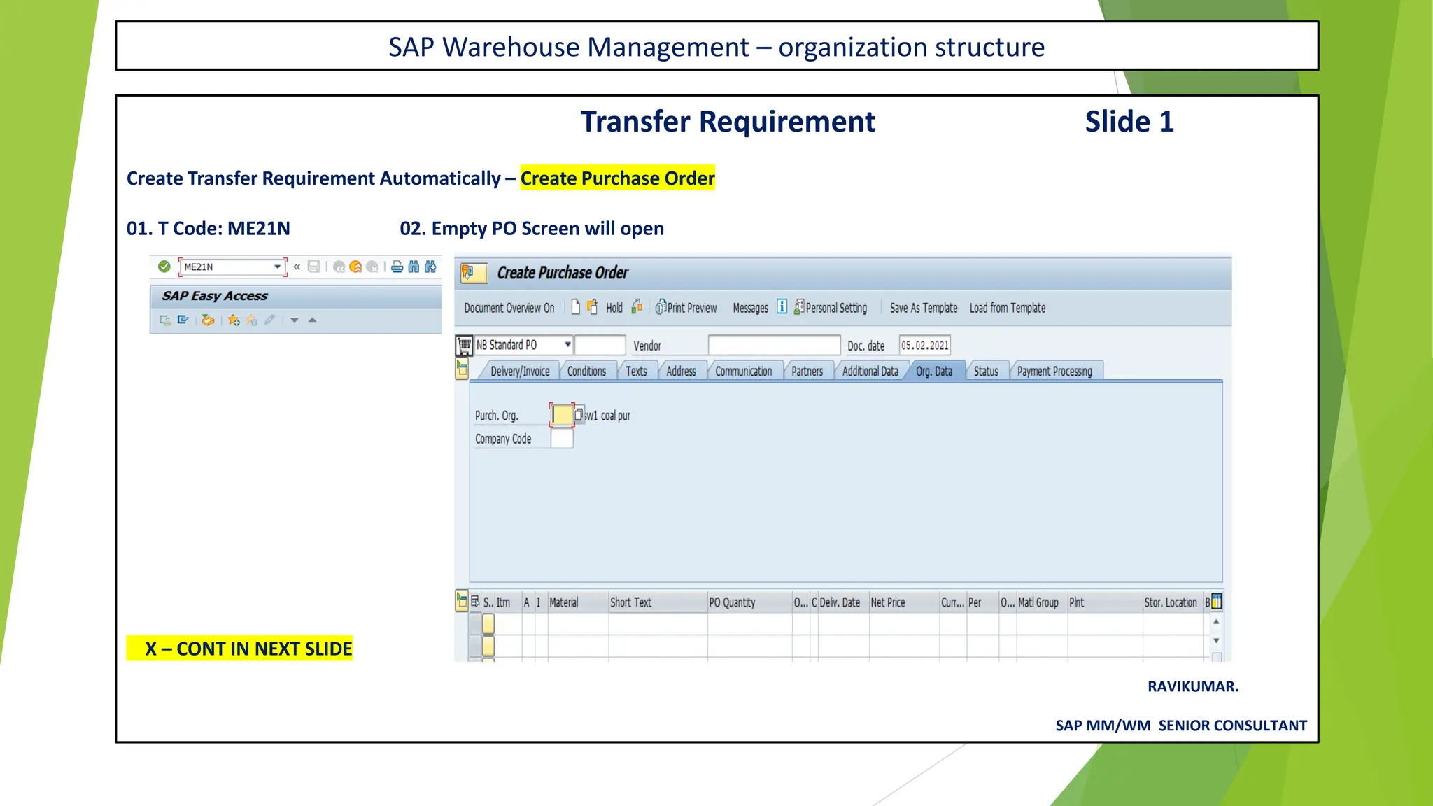Click the SAP menu icon

[x=183, y=320]
